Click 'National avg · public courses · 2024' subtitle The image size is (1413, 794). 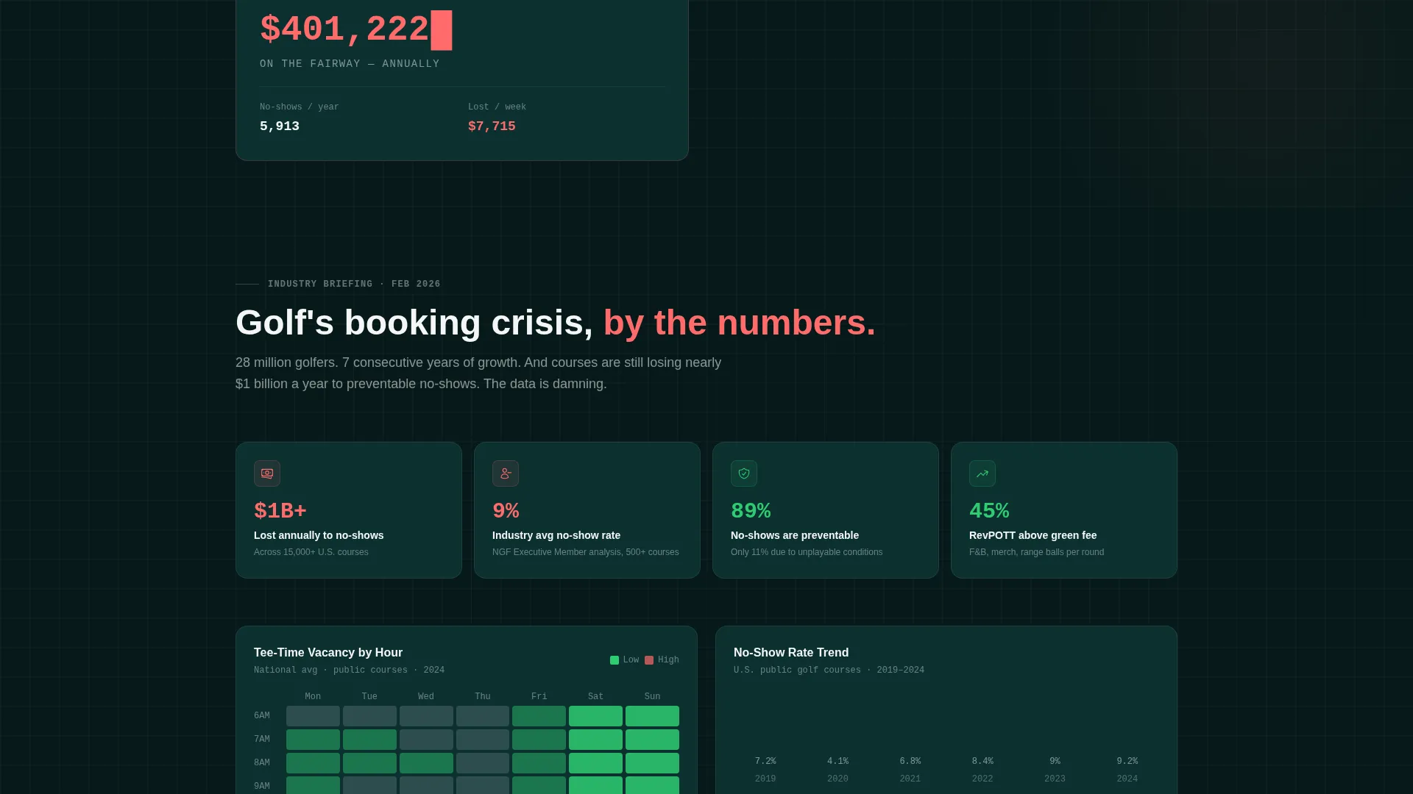(x=349, y=670)
